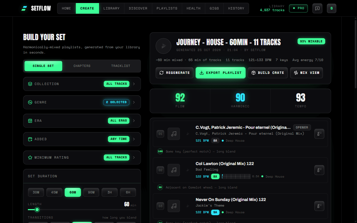Select the 30M set duration
Screen dimensions: 357x223
(x=36, y=192)
